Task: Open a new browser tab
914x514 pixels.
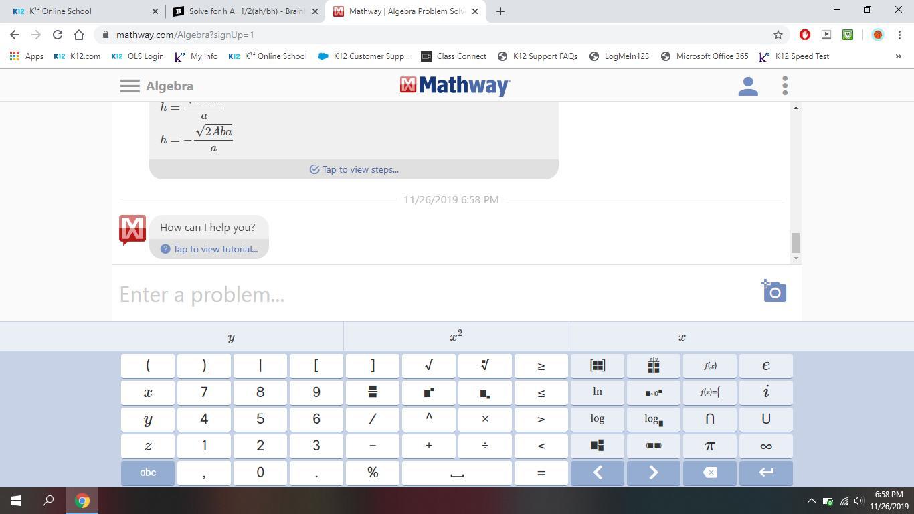Action: (x=500, y=11)
